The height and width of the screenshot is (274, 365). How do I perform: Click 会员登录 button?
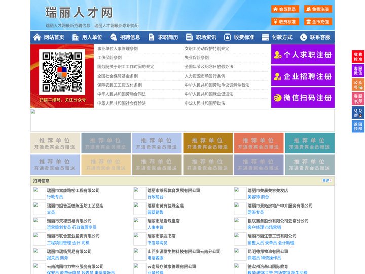(285, 9)
